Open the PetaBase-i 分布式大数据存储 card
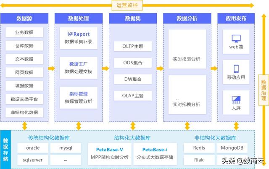 155,154
